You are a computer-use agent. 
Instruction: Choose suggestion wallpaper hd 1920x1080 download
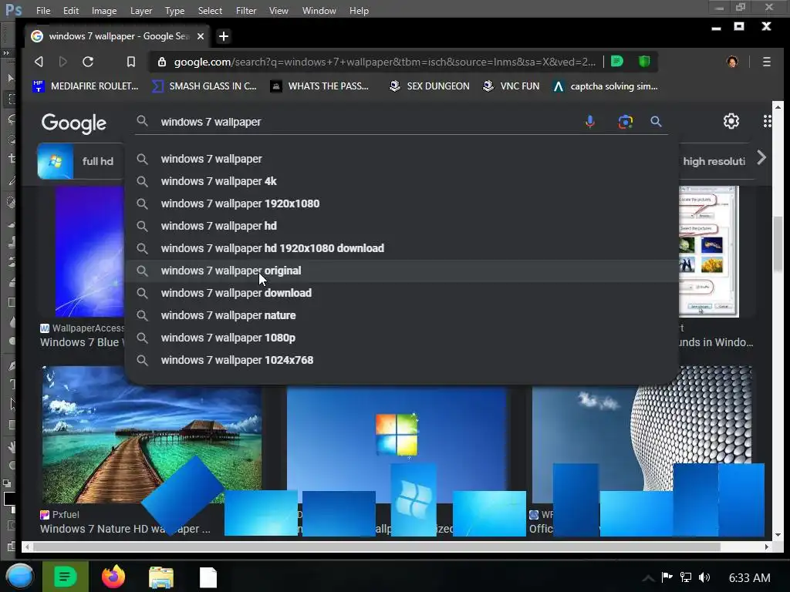[x=401, y=248]
